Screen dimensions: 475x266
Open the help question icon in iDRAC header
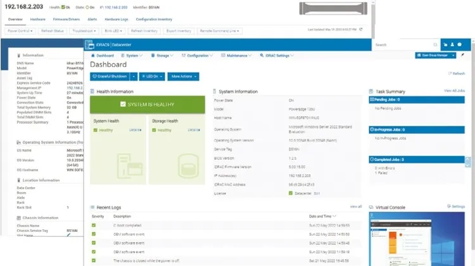(x=460, y=45)
